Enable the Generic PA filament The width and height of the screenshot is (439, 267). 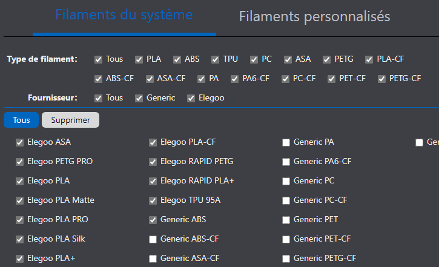pos(286,143)
